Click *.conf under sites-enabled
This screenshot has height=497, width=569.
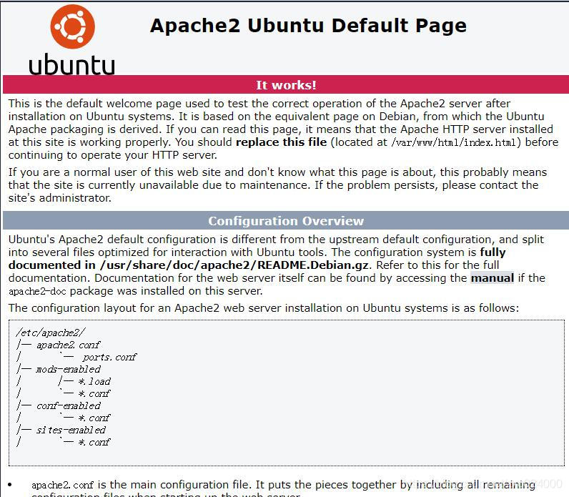click(94, 442)
